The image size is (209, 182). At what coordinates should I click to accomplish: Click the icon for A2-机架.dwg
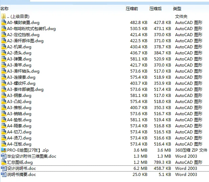click(4, 47)
